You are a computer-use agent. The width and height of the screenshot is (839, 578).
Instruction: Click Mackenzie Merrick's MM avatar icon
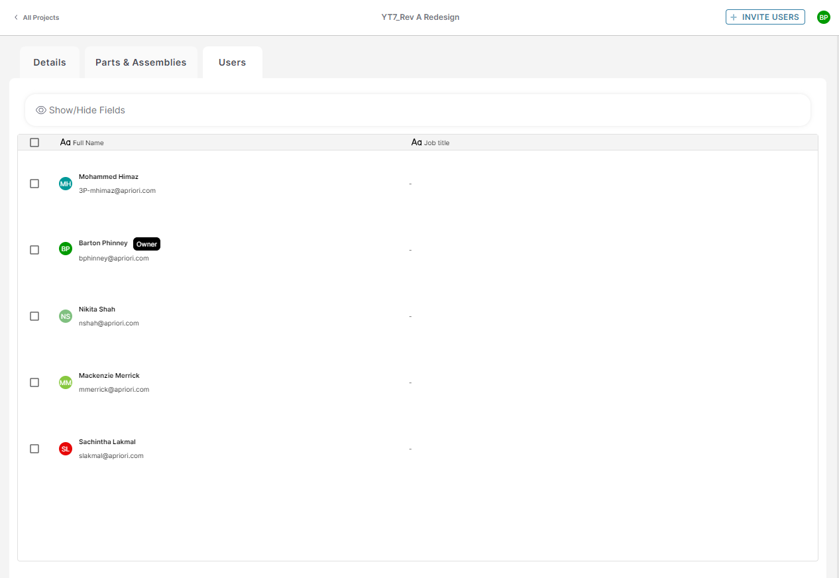[x=65, y=382]
